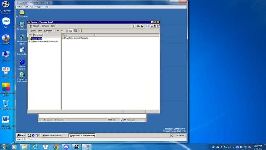This screenshot has width=266, height=150.
Task: Open the Window menu in the fpmmc console
Action: coord(45,26)
